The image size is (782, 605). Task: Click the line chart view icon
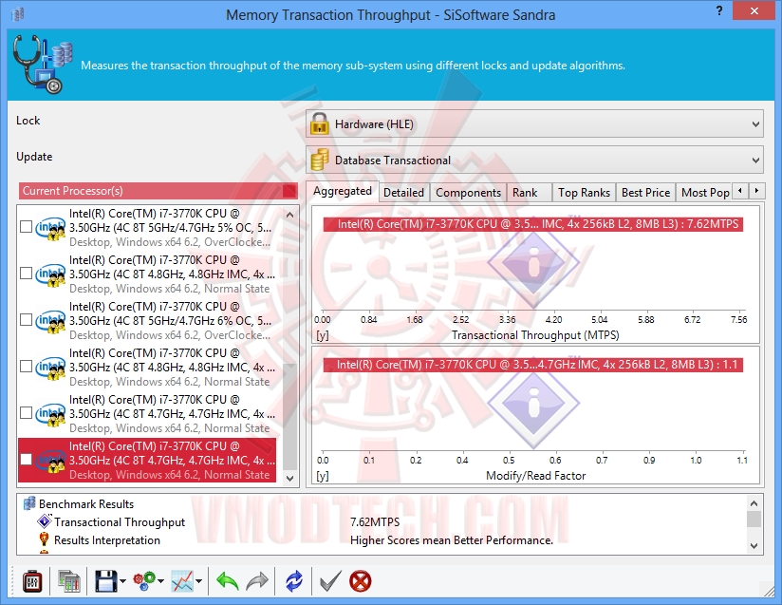click(182, 581)
